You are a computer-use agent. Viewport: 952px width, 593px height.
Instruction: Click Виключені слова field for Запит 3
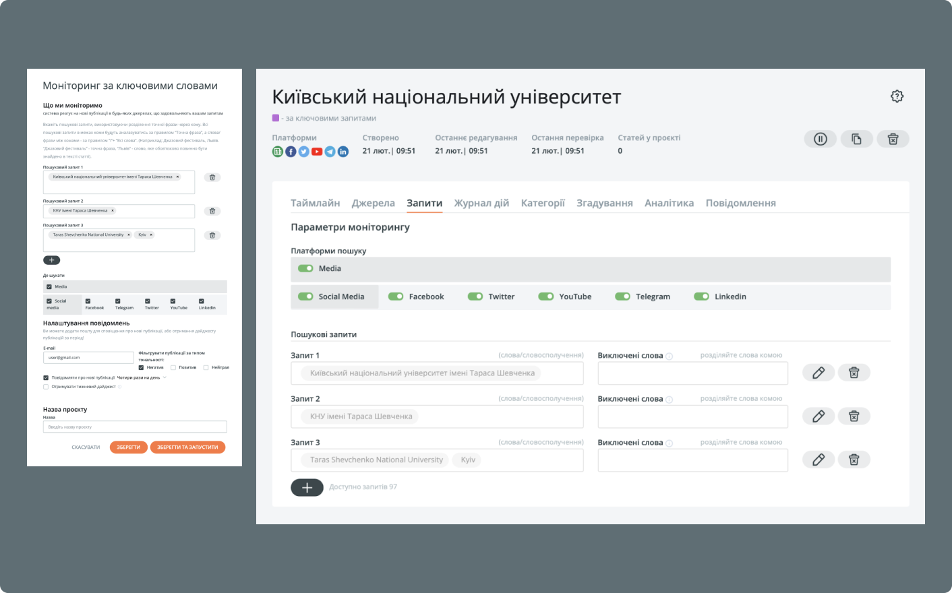tap(693, 460)
